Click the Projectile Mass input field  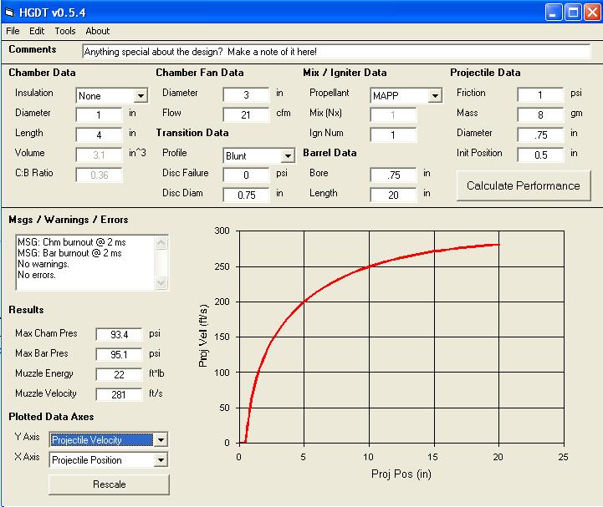click(540, 114)
